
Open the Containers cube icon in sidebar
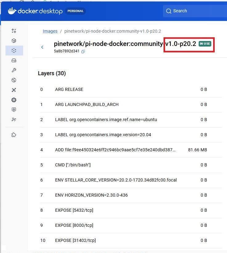pyautogui.click(x=14, y=41)
